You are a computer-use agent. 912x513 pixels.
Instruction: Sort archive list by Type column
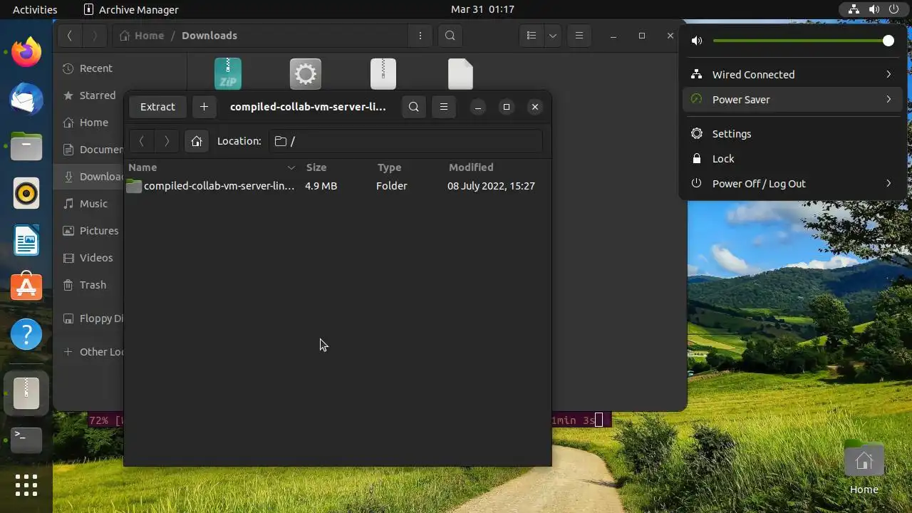coord(408,167)
